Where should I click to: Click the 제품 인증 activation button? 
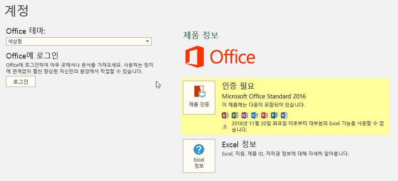199,97
